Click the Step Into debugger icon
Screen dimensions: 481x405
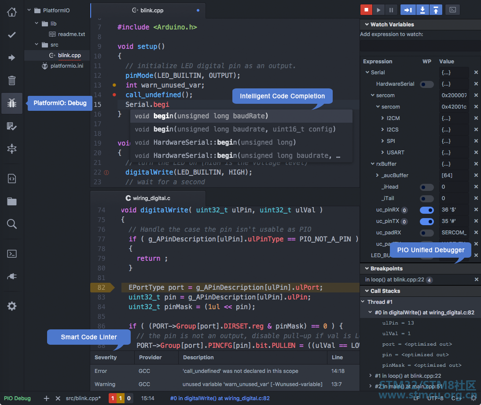[x=422, y=10]
